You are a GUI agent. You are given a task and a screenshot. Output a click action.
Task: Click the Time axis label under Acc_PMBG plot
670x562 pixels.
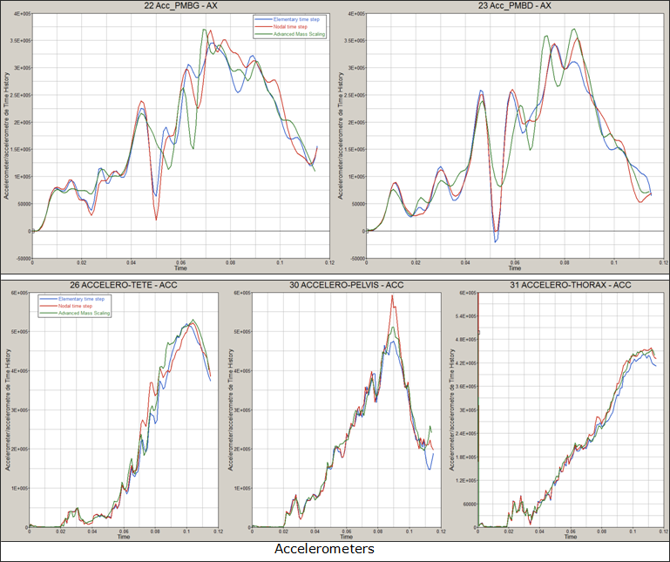click(x=179, y=267)
